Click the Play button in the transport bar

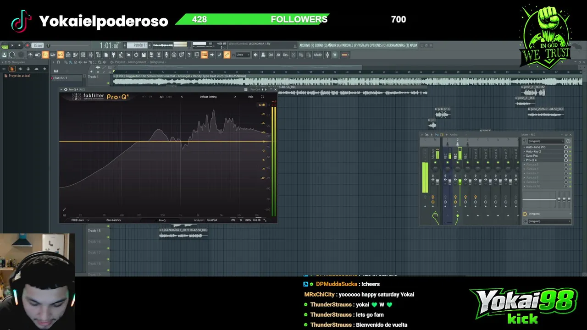[x=12, y=45]
